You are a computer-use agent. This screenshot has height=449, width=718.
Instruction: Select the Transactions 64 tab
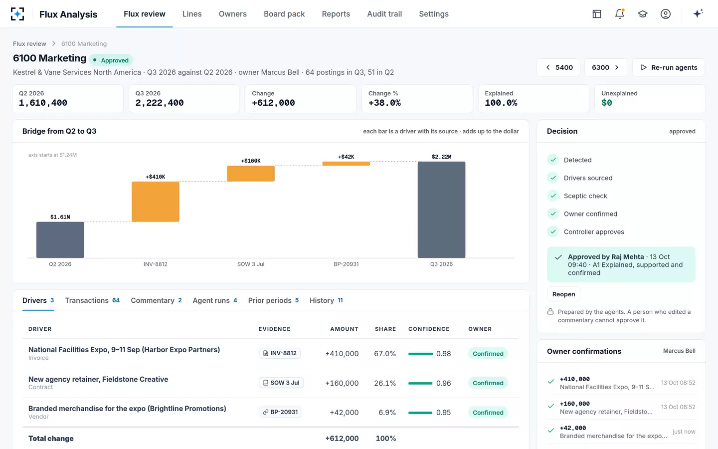coord(92,300)
